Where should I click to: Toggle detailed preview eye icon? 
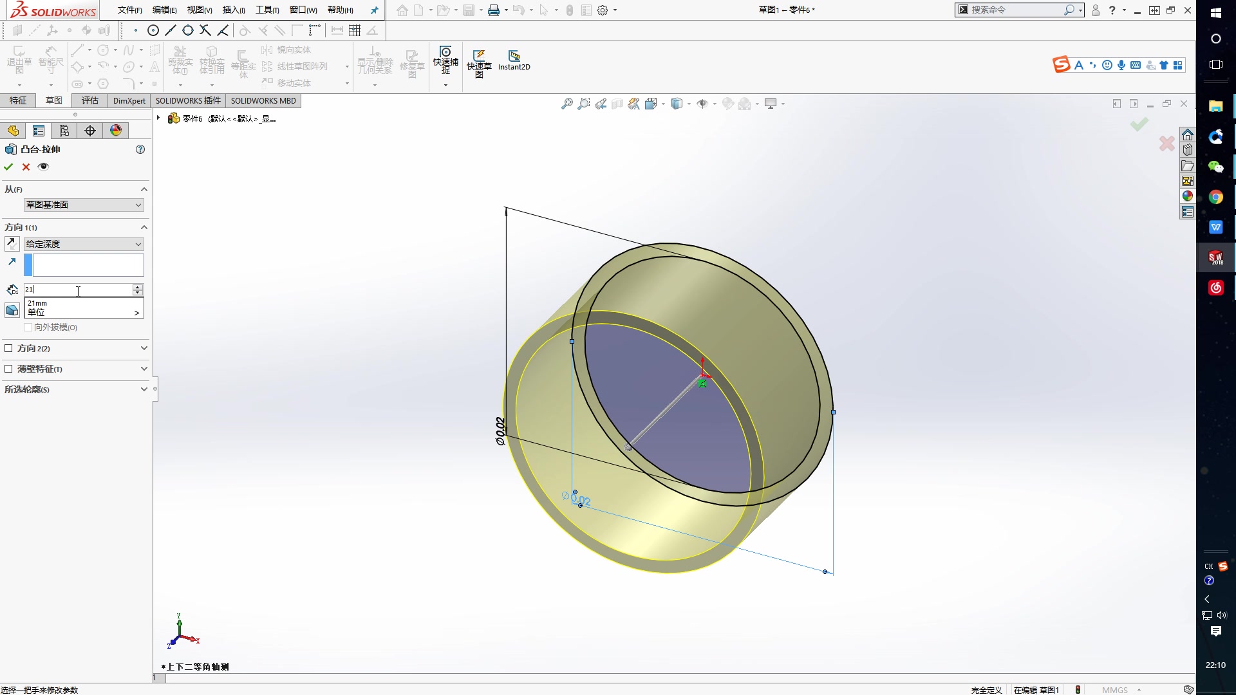pyautogui.click(x=43, y=167)
